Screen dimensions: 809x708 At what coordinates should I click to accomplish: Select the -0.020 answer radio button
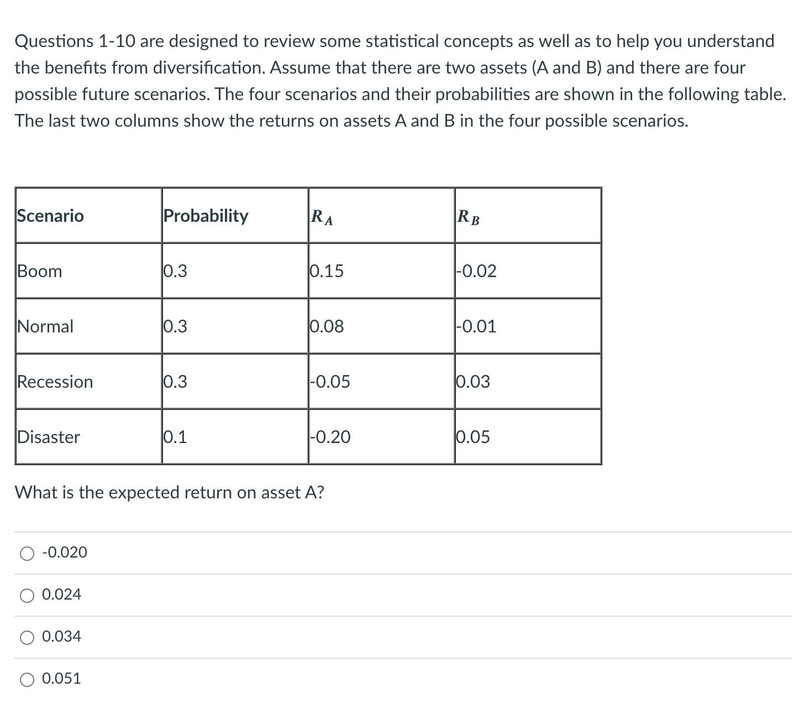pos(27,552)
